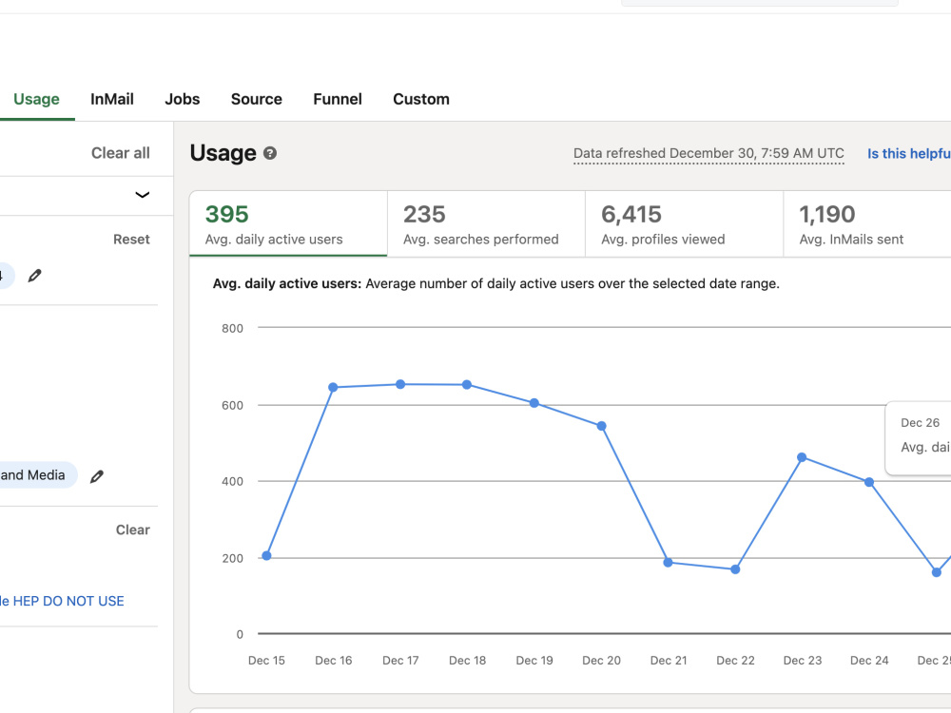Switch to the InMail tab

111,99
